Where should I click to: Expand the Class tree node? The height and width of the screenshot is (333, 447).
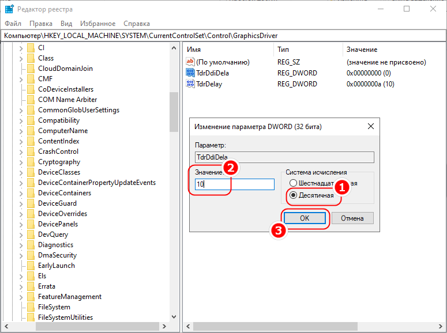(21, 58)
